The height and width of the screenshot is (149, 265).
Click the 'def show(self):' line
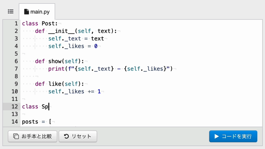pyautogui.click(x=60, y=61)
